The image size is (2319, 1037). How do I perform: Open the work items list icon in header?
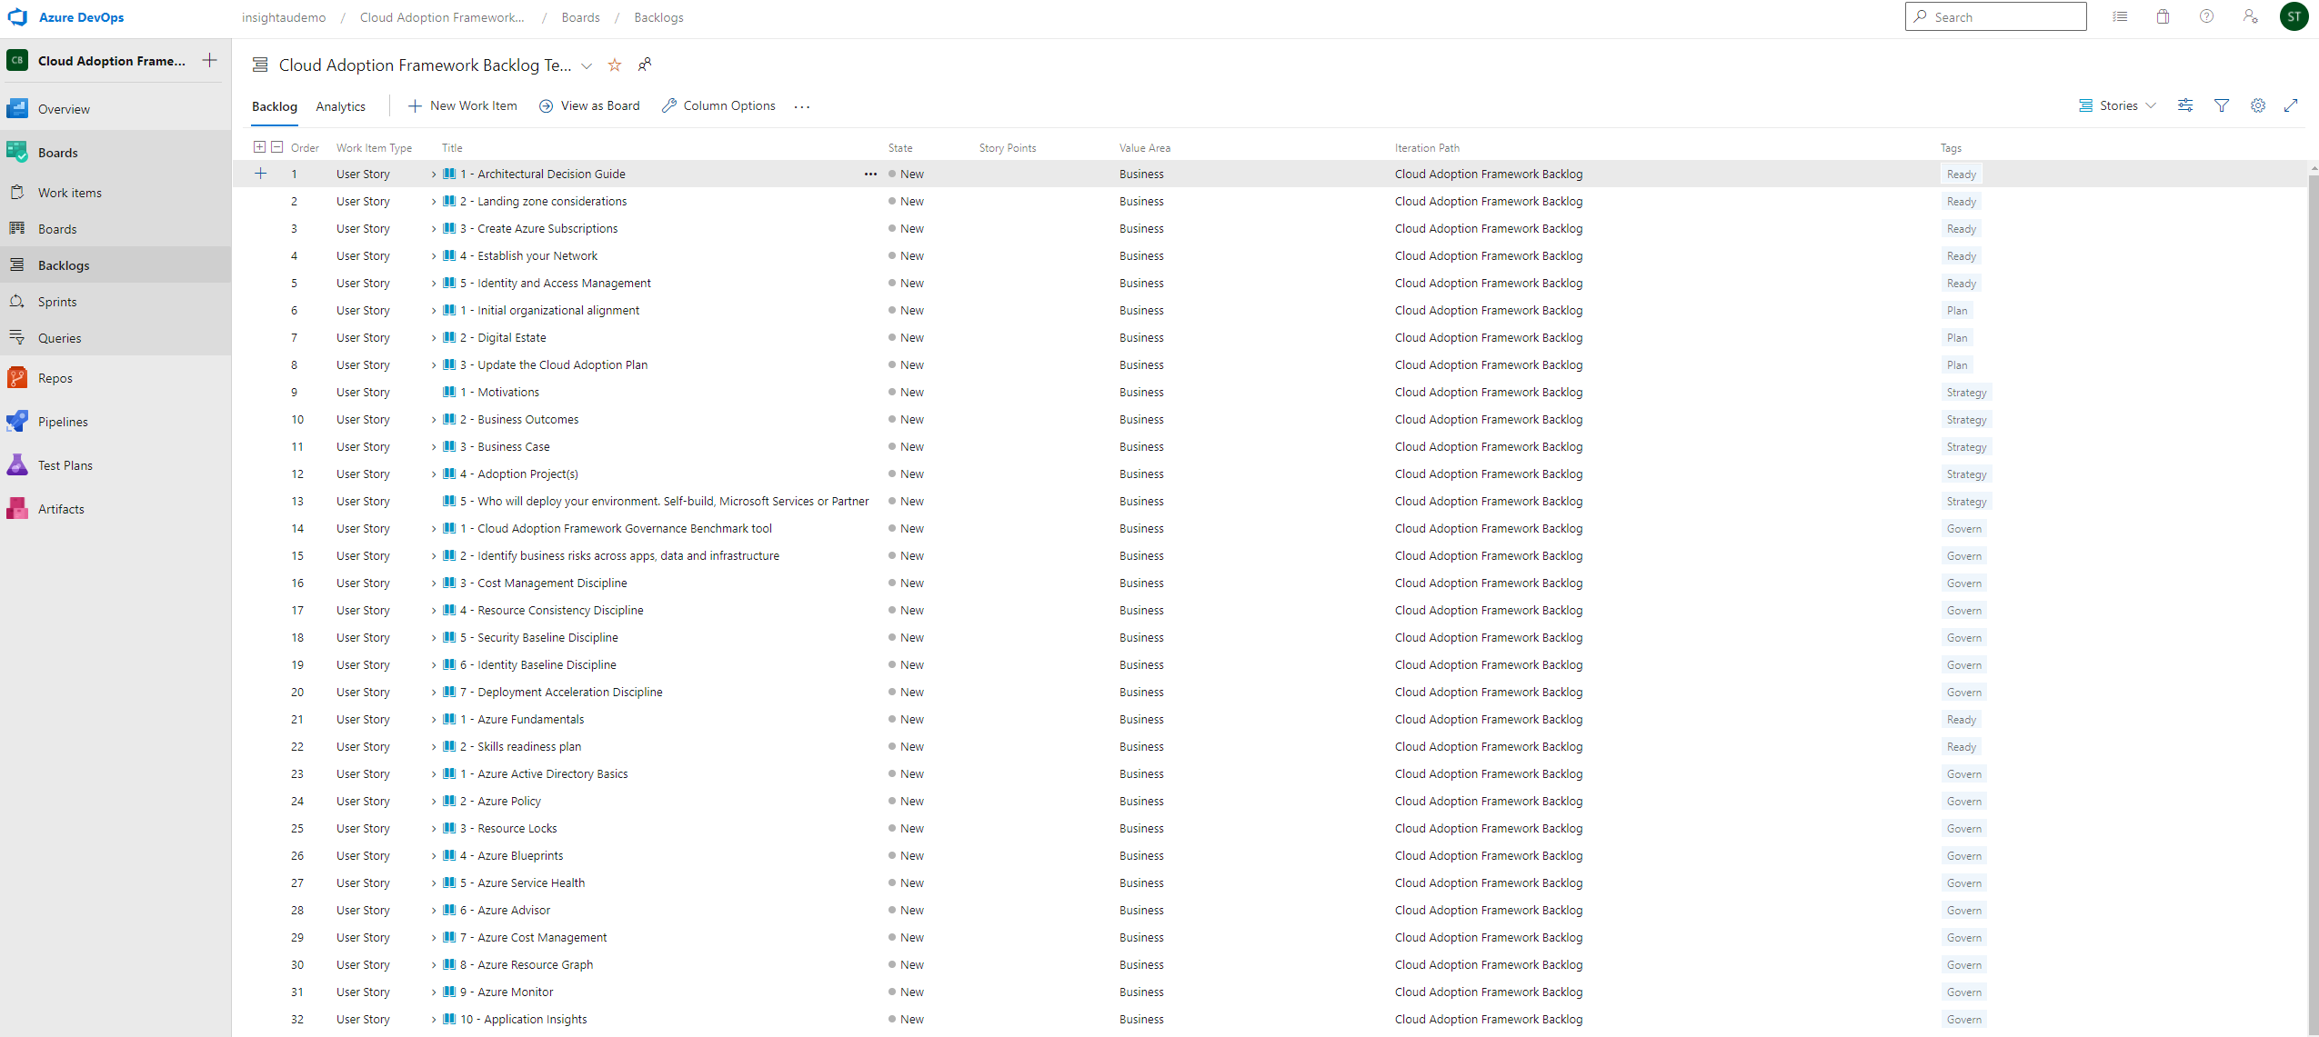(2120, 16)
